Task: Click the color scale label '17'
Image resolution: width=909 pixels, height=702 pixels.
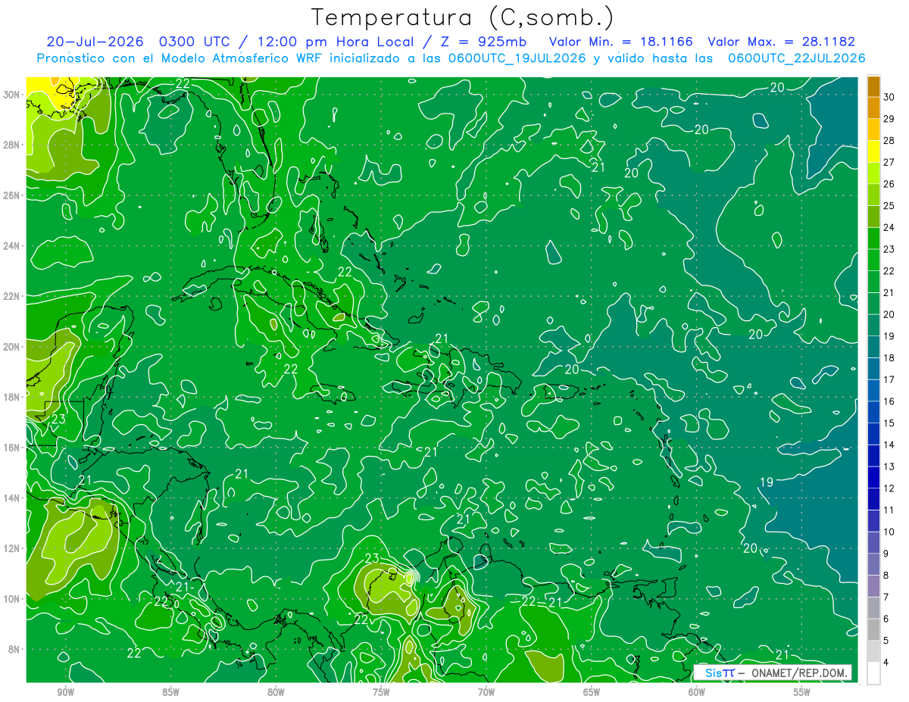Action: [889, 379]
